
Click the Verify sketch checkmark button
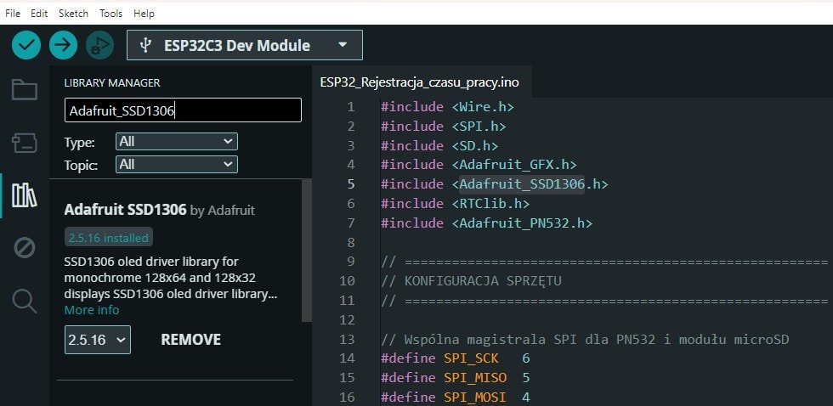coord(26,45)
